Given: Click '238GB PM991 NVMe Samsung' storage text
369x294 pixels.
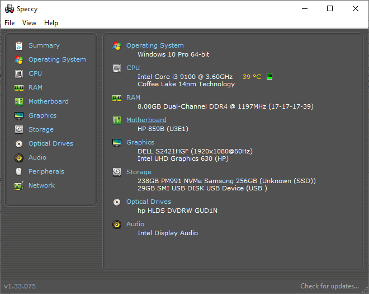Looking at the screenshot, I should tap(186, 181).
